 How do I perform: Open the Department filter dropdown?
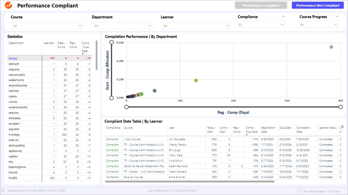[x=123, y=26]
